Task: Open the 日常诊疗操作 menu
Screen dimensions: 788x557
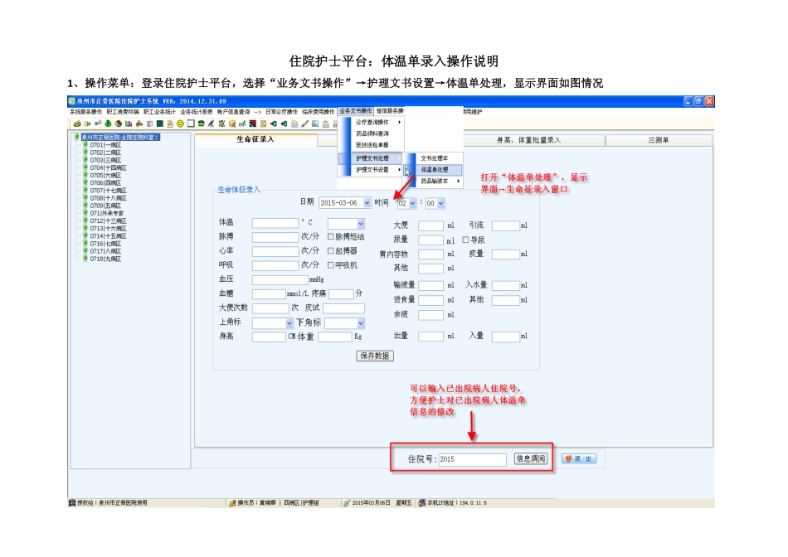Action: pyautogui.click(x=281, y=112)
